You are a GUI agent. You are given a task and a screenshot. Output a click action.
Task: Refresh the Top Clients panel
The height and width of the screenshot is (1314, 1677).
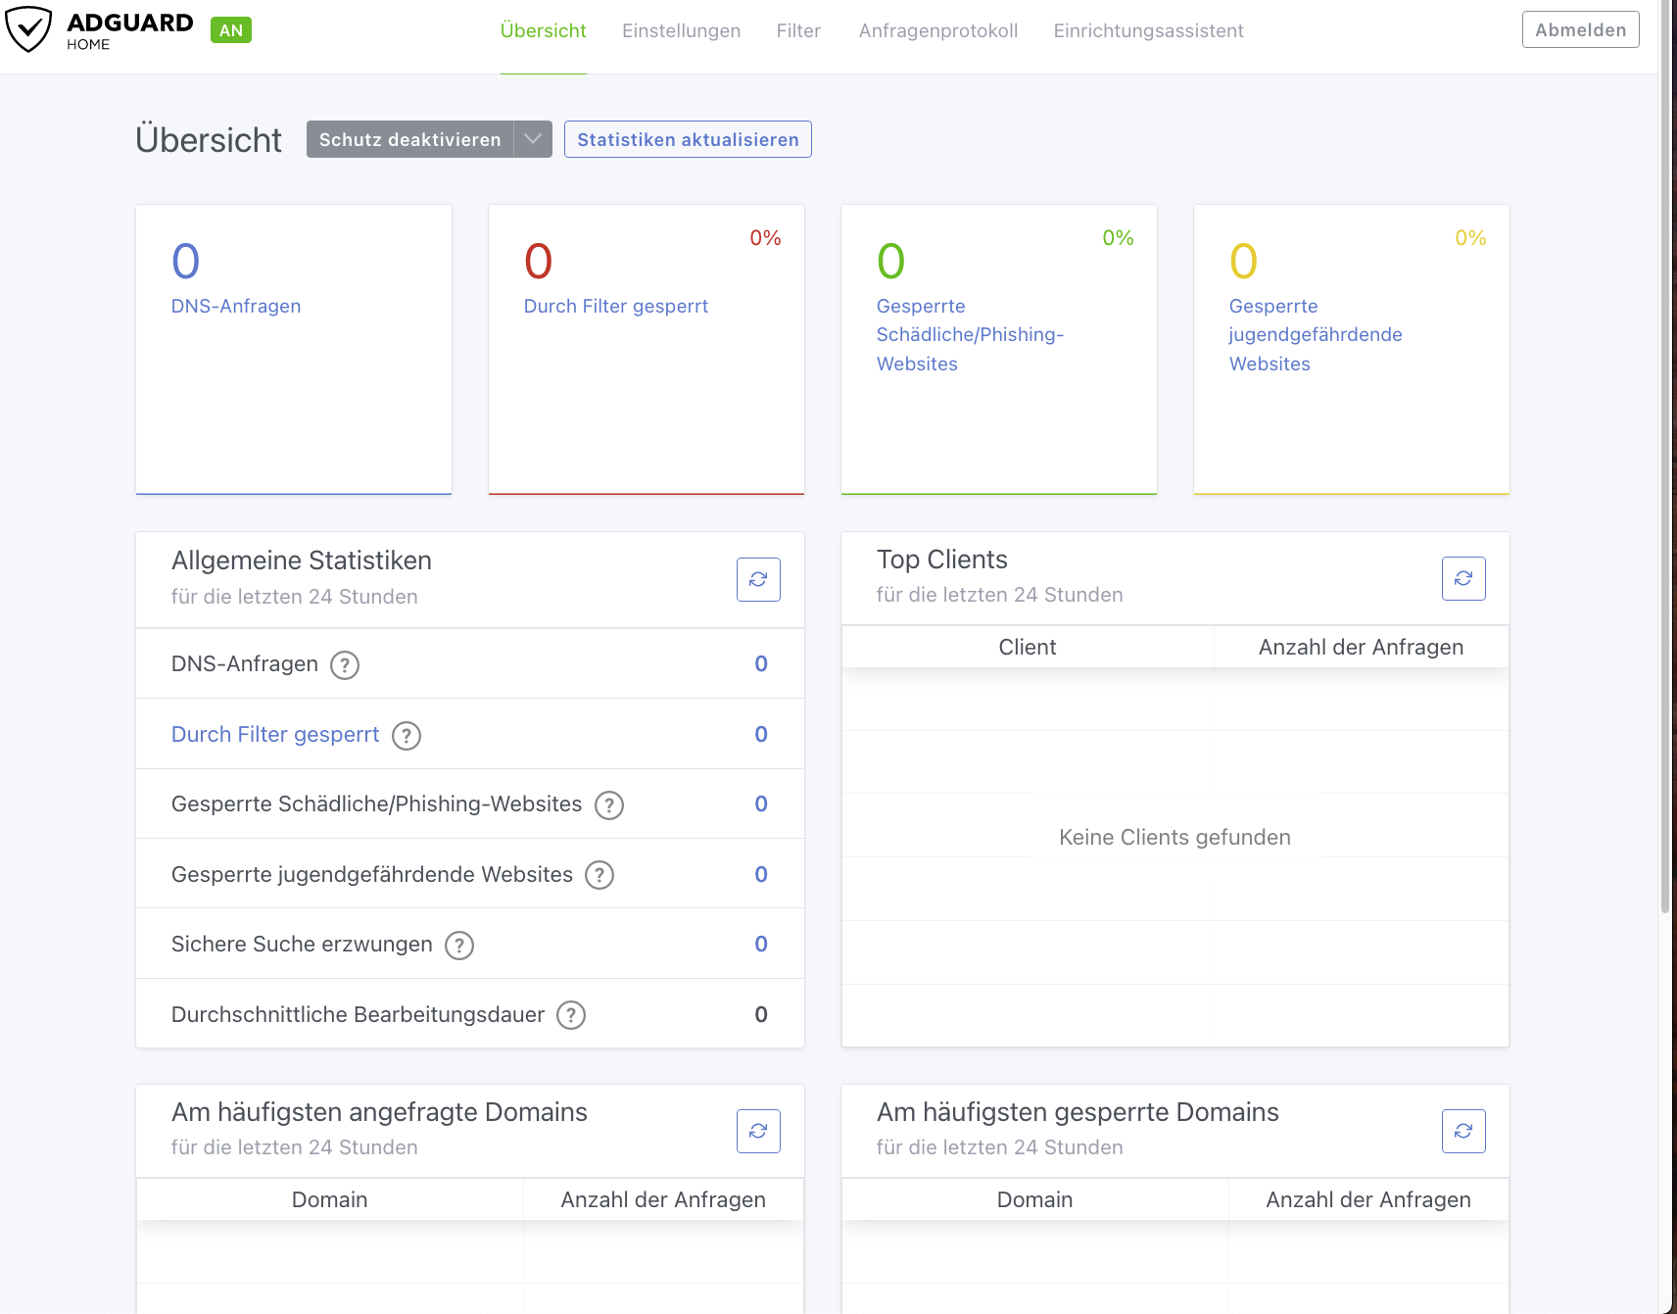1463,578
